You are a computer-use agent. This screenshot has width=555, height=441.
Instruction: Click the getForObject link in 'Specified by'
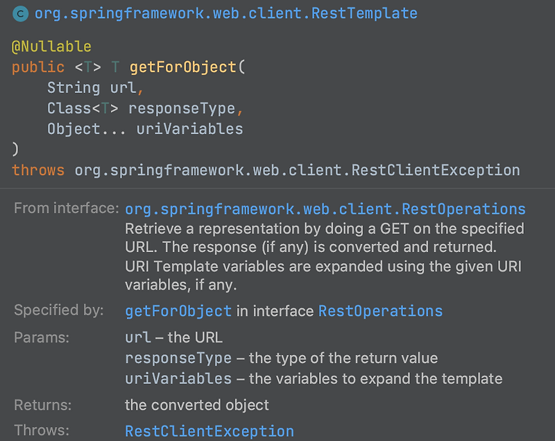click(178, 311)
